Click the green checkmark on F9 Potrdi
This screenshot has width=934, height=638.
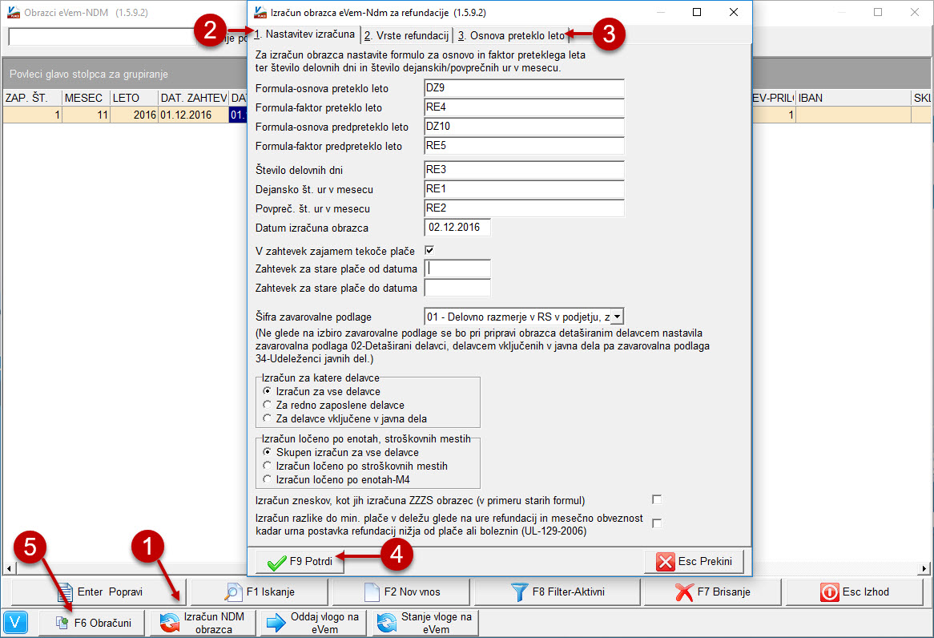click(276, 562)
